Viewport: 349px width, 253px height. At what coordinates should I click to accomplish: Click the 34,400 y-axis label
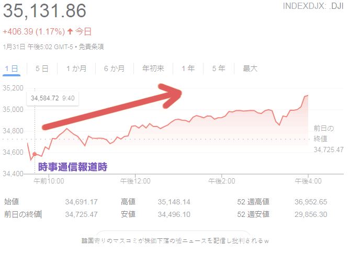tap(13, 174)
